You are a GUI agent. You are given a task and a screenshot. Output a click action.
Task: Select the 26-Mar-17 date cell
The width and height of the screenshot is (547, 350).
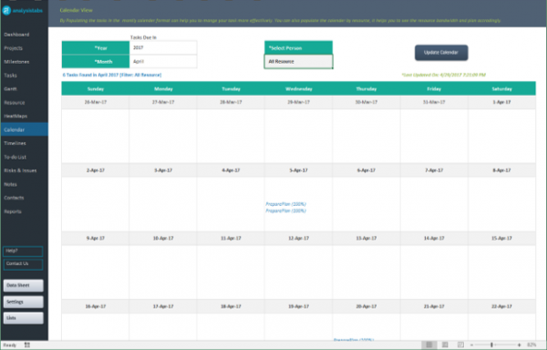pyautogui.click(x=96, y=102)
